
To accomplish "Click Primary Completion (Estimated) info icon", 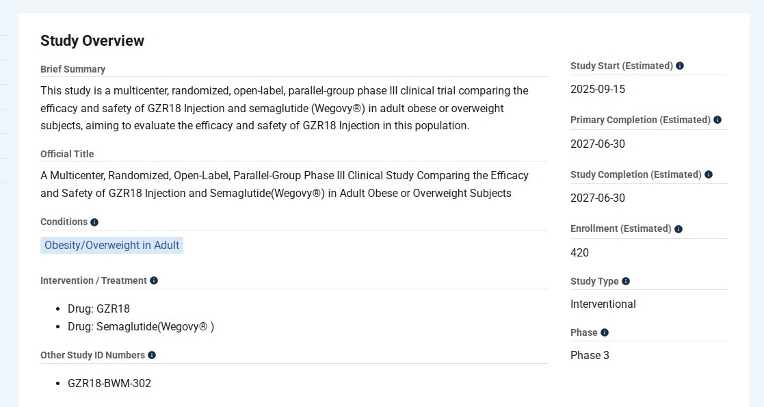I will click(717, 120).
